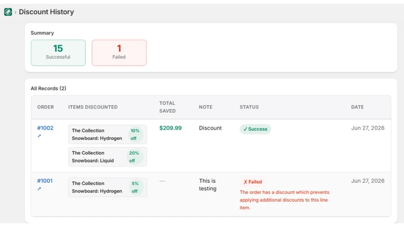This screenshot has width=404, height=227.
Task: Open order #1001 link
Action: tap(45, 181)
